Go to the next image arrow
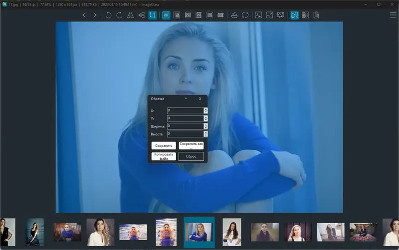 (95, 15)
